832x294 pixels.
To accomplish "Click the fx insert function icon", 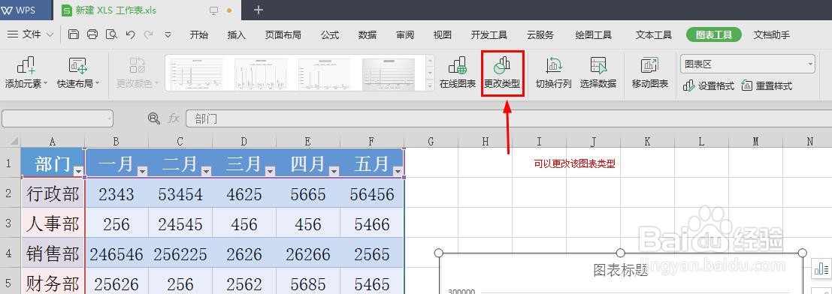I will click(x=174, y=118).
